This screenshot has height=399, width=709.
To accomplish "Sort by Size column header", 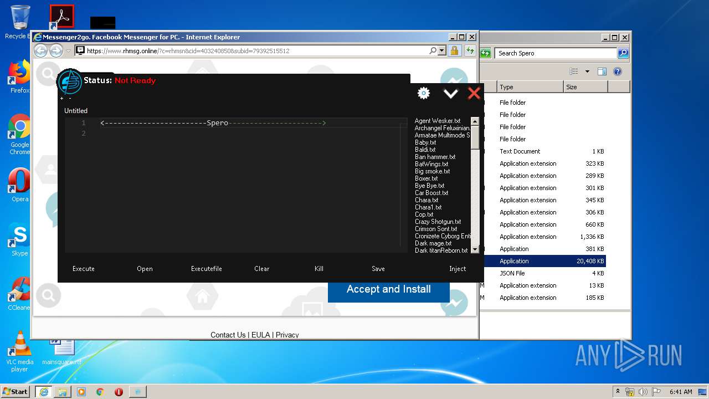I will click(585, 87).
